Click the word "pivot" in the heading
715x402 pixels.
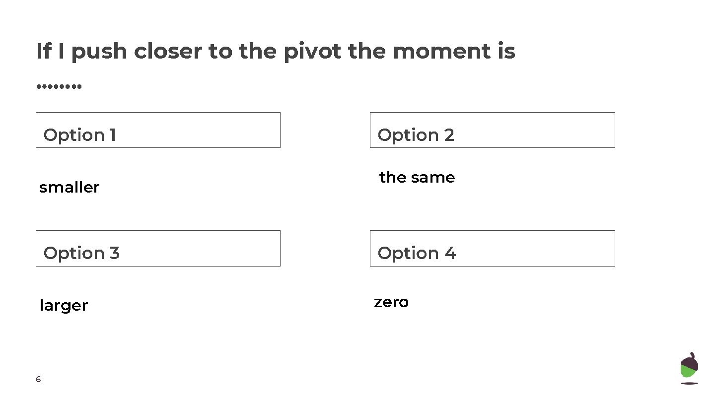coord(312,52)
